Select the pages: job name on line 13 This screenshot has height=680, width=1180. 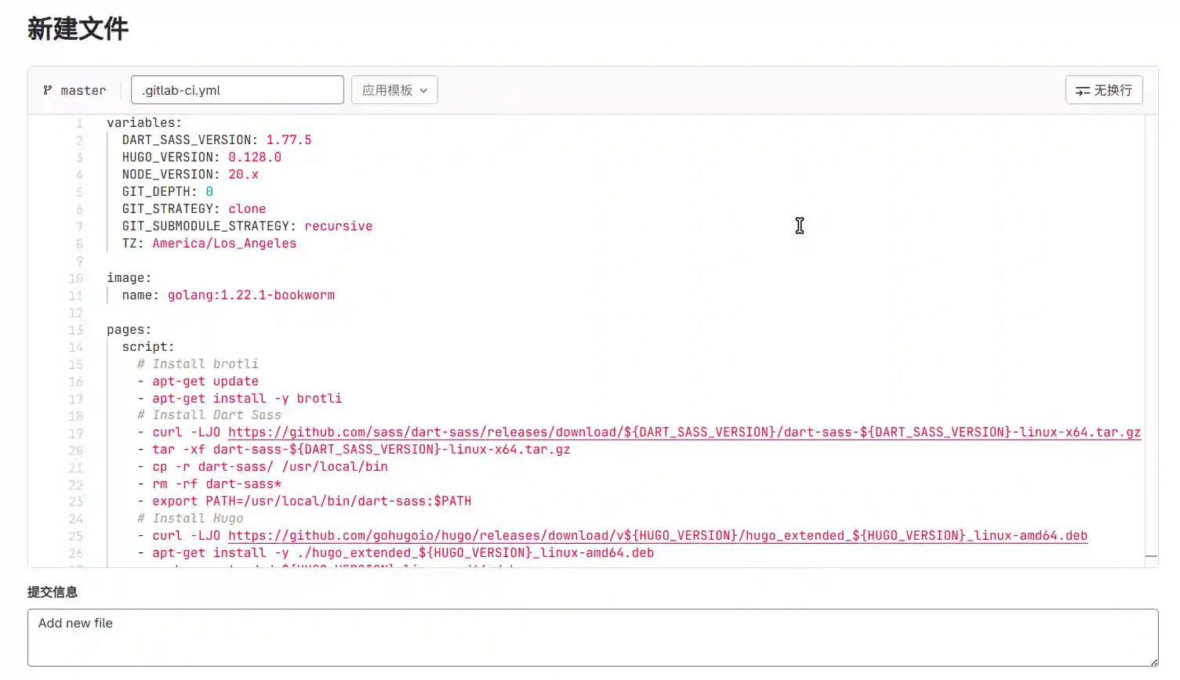click(127, 329)
